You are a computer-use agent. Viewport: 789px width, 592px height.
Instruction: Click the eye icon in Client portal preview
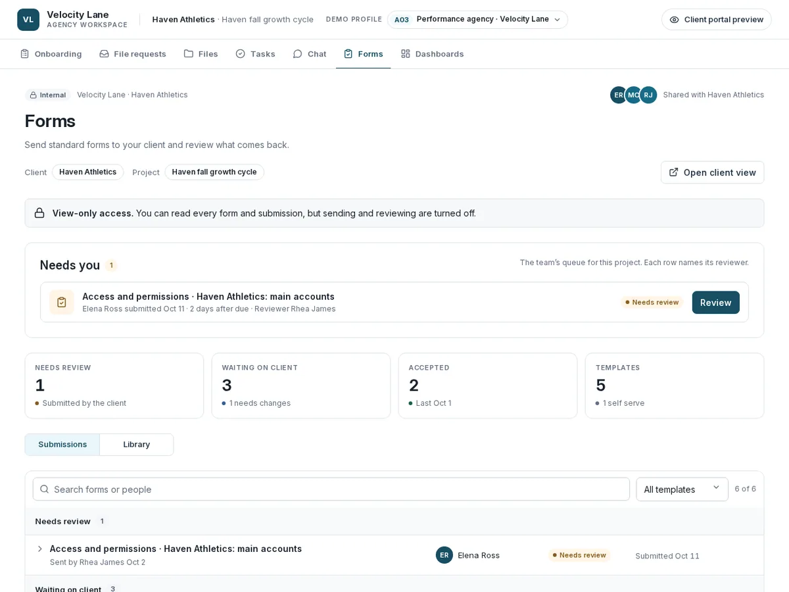674,20
